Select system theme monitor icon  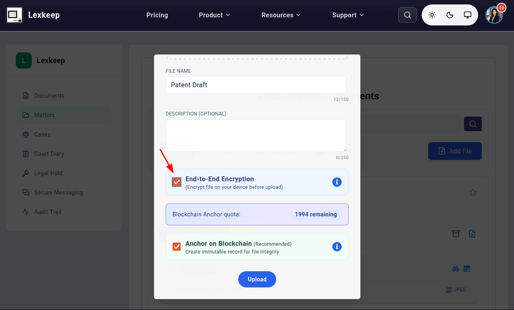pyautogui.click(x=468, y=15)
